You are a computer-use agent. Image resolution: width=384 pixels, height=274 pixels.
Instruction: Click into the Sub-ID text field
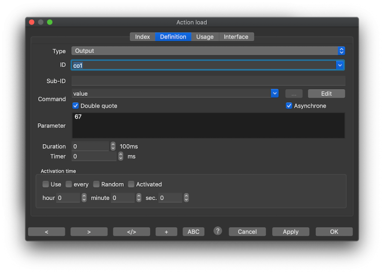coord(208,81)
